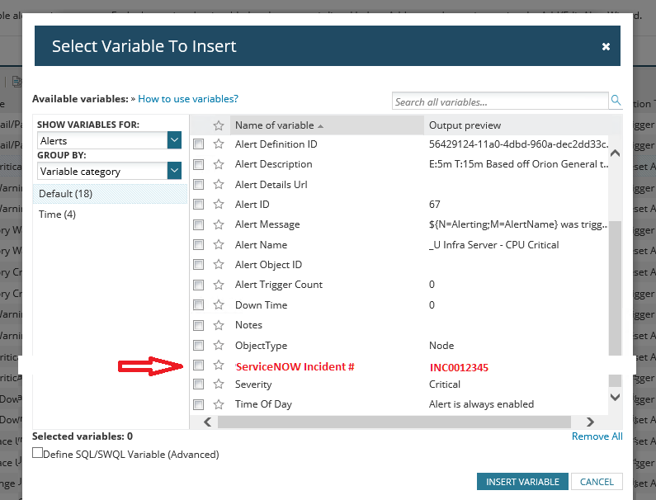Check the Alert Details Url checkbox

(x=198, y=185)
